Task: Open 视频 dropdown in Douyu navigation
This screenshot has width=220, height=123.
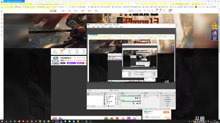Action: pyautogui.click(x=83, y=11)
